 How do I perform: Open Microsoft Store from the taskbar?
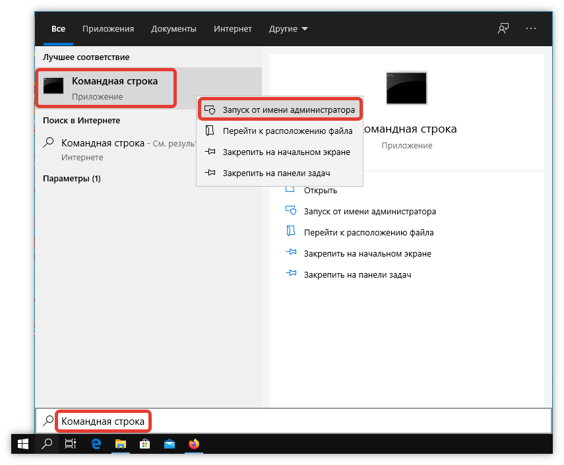[145, 445]
